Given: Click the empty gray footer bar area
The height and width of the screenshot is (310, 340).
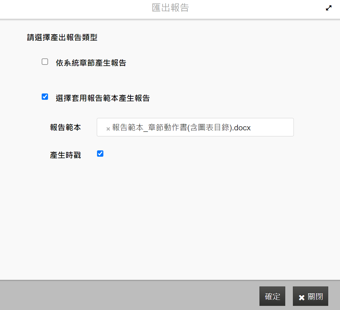Looking at the screenshot, I should [x=127, y=296].
